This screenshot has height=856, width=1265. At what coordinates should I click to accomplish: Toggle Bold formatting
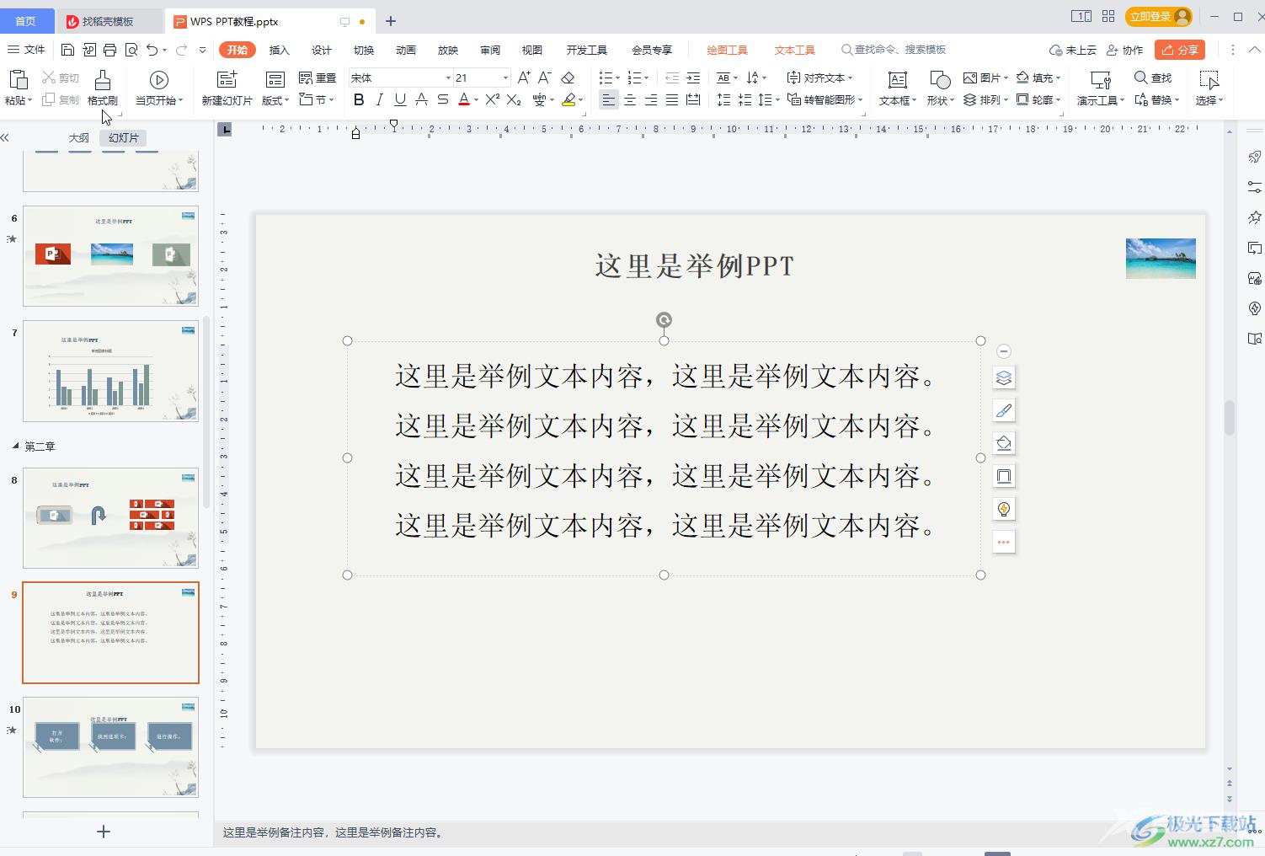click(359, 99)
